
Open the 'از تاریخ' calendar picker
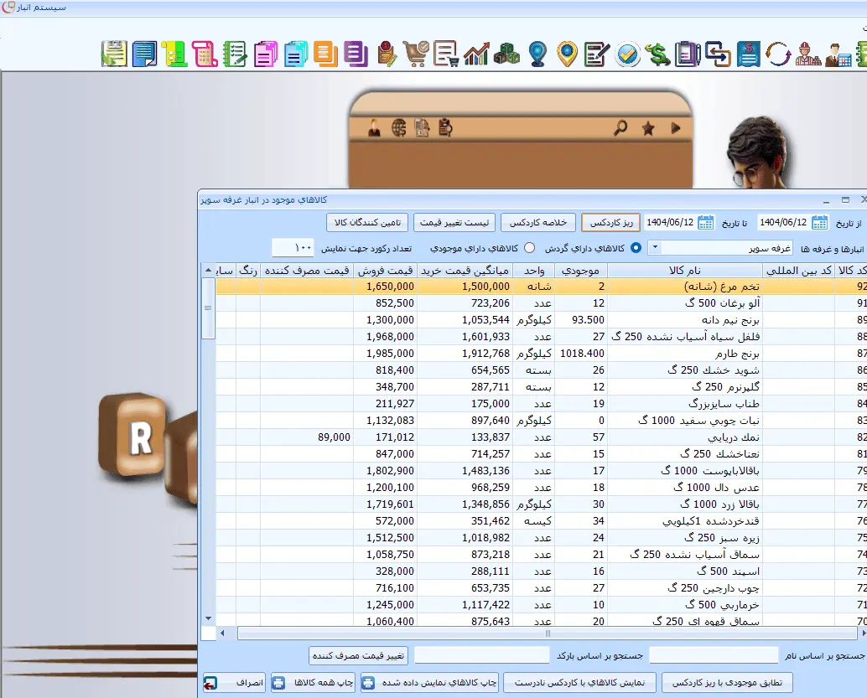coord(819,222)
